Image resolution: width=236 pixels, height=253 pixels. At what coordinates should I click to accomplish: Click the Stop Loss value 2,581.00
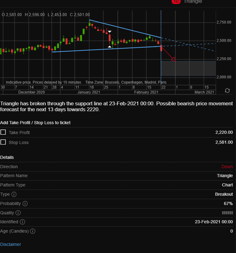(x=224, y=142)
